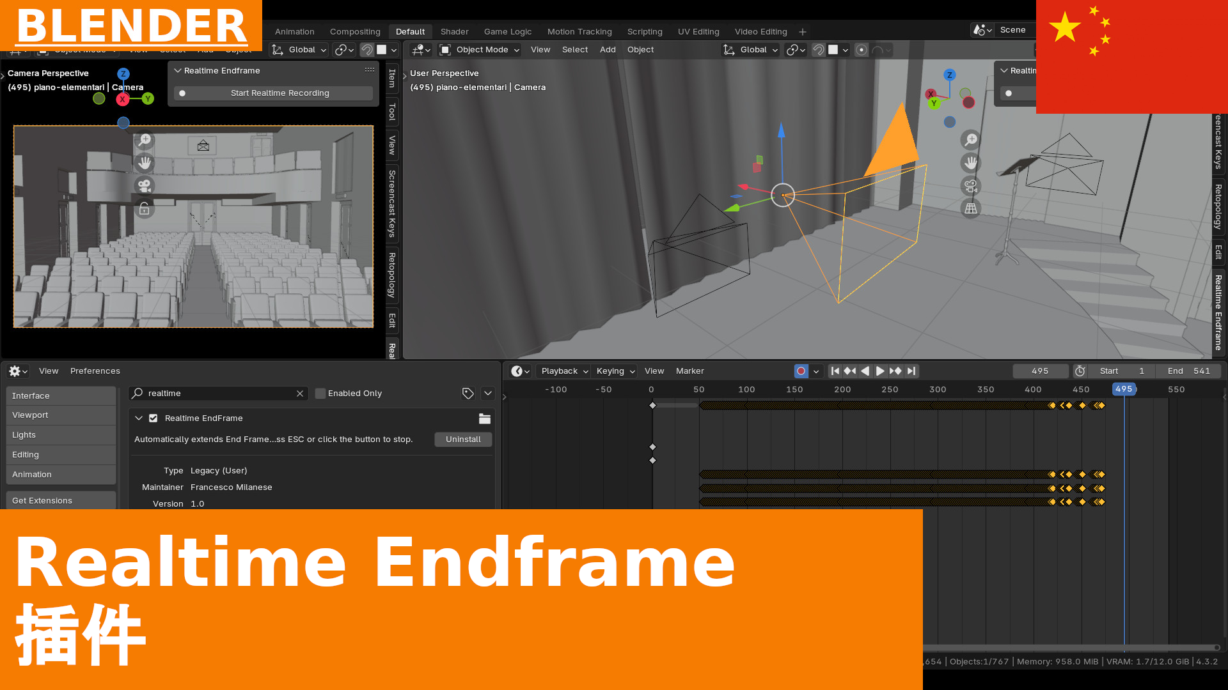Viewport: 1228px width, 690px height.
Task: Jump to end frame in timeline
Action: click(911, 371)
